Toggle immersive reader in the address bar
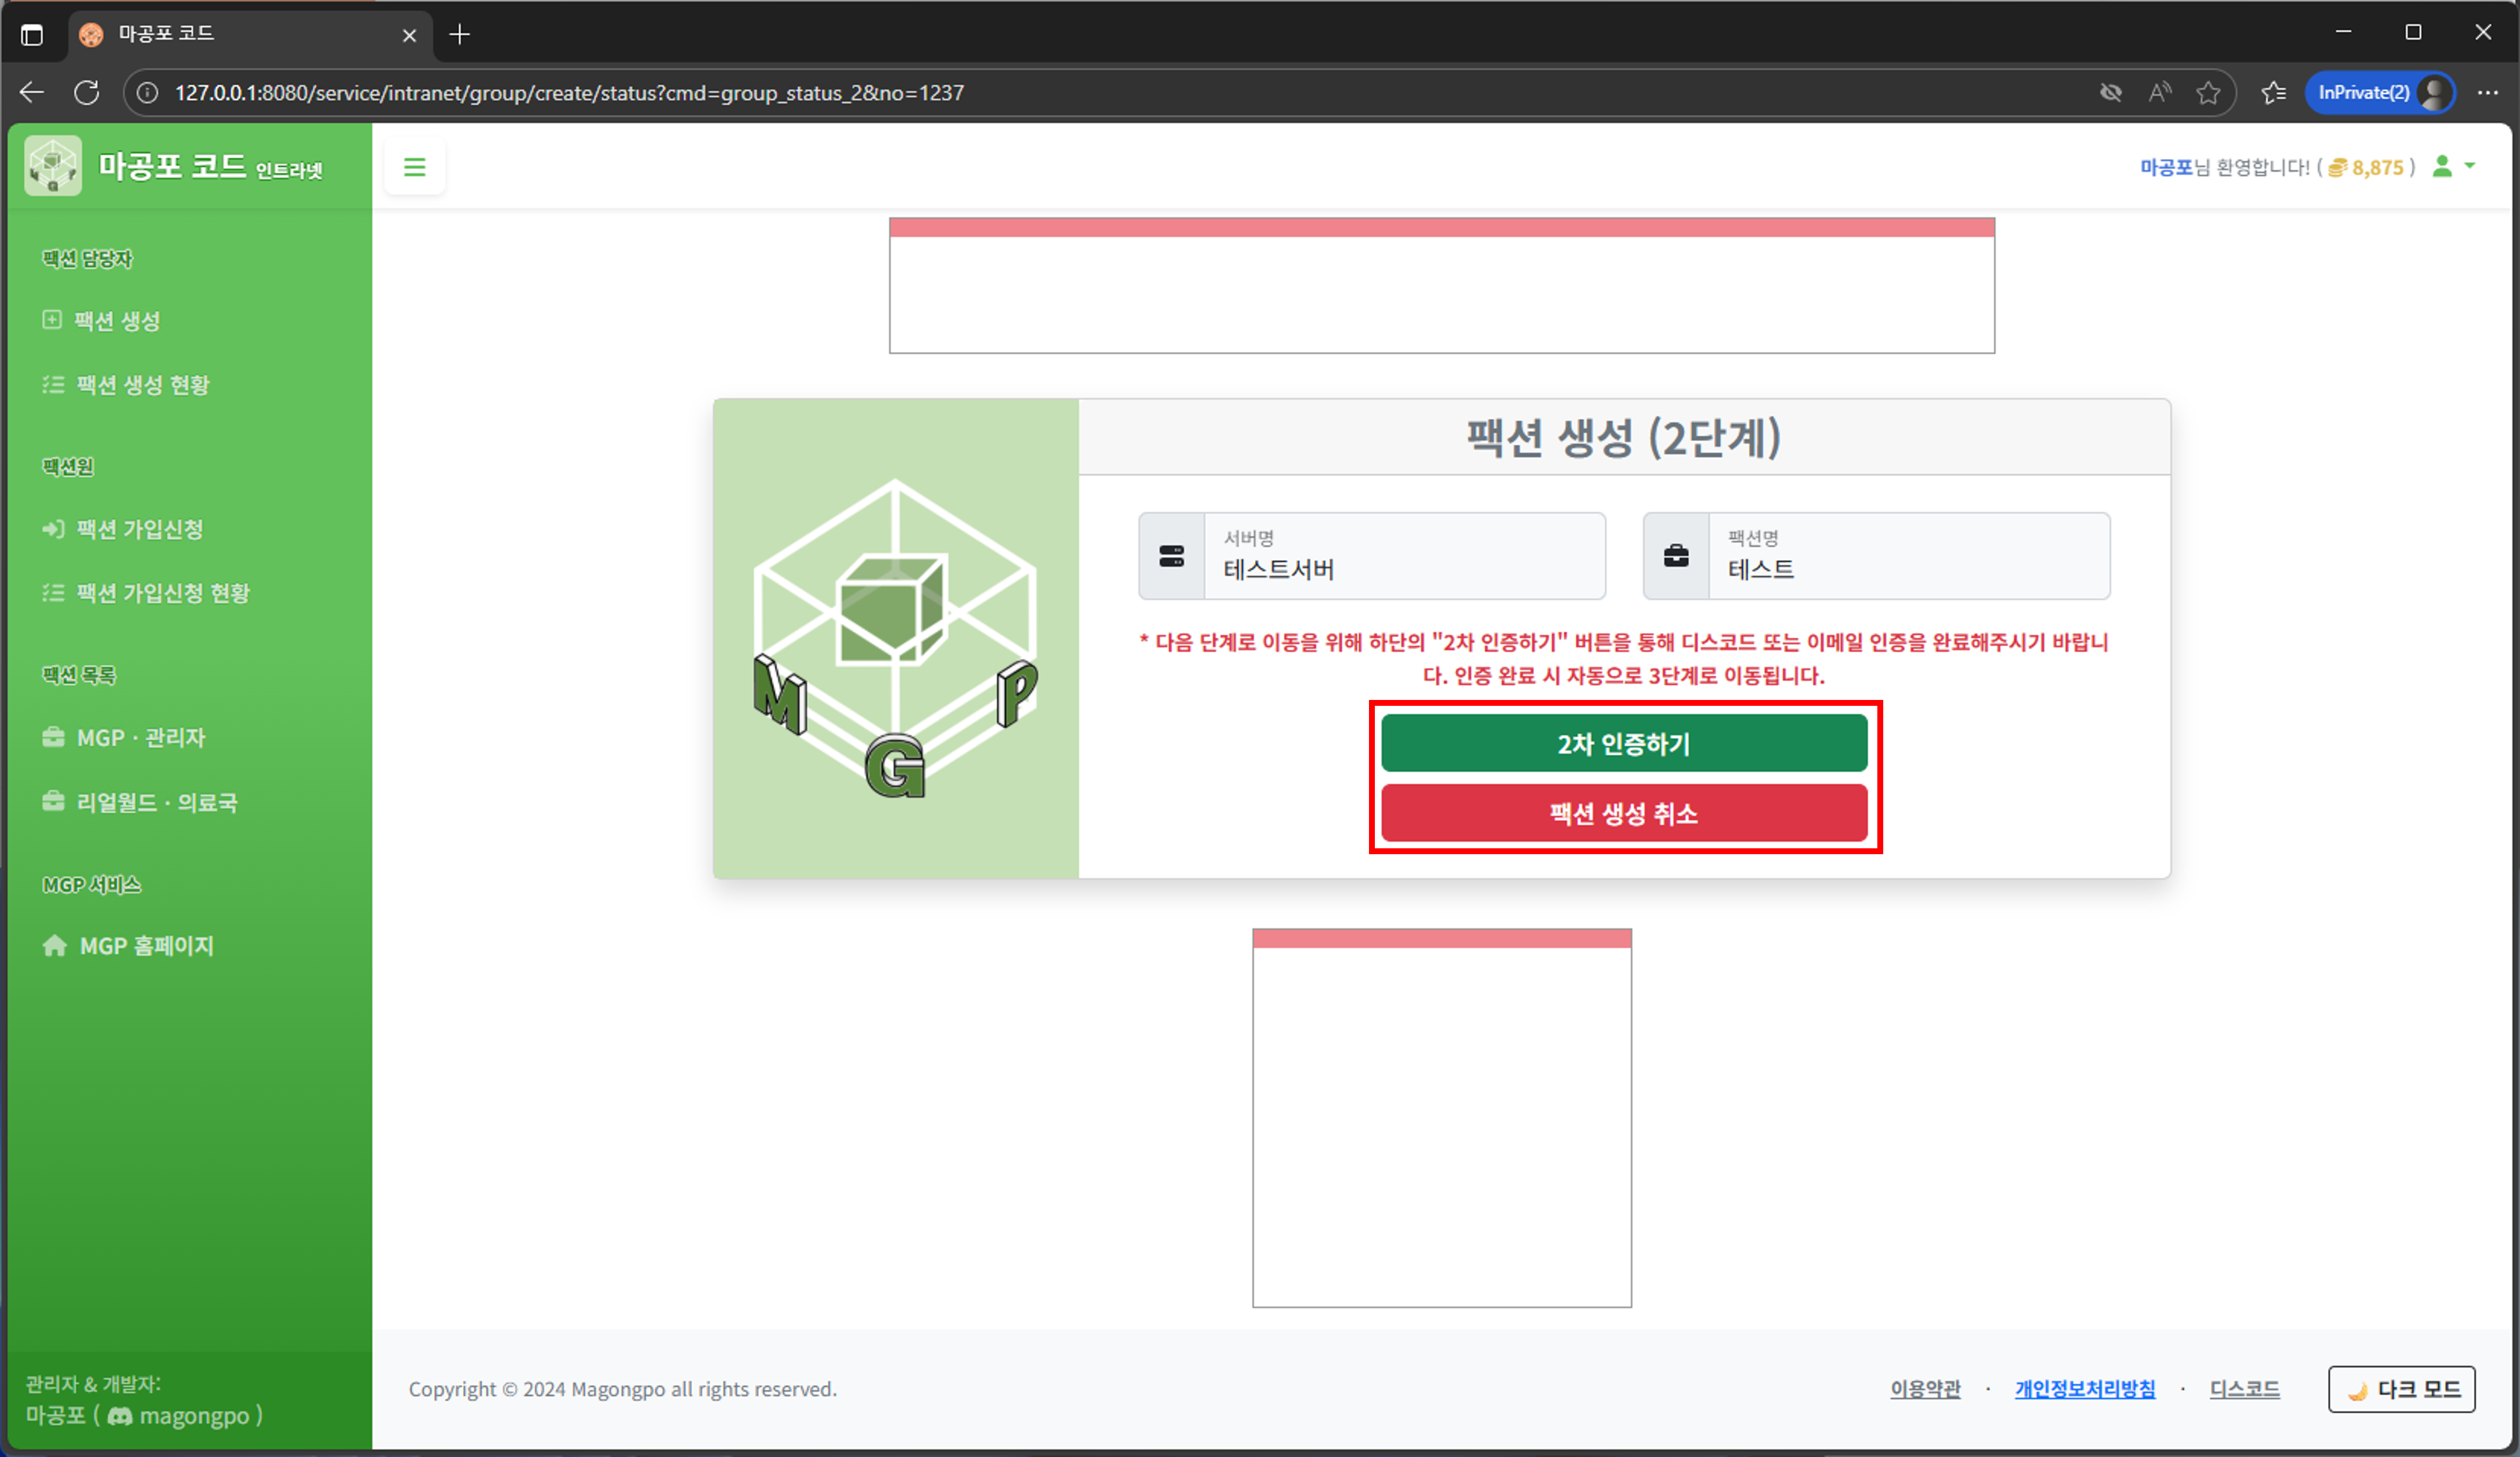The image size is (2520, 1457). point(2159,92)
